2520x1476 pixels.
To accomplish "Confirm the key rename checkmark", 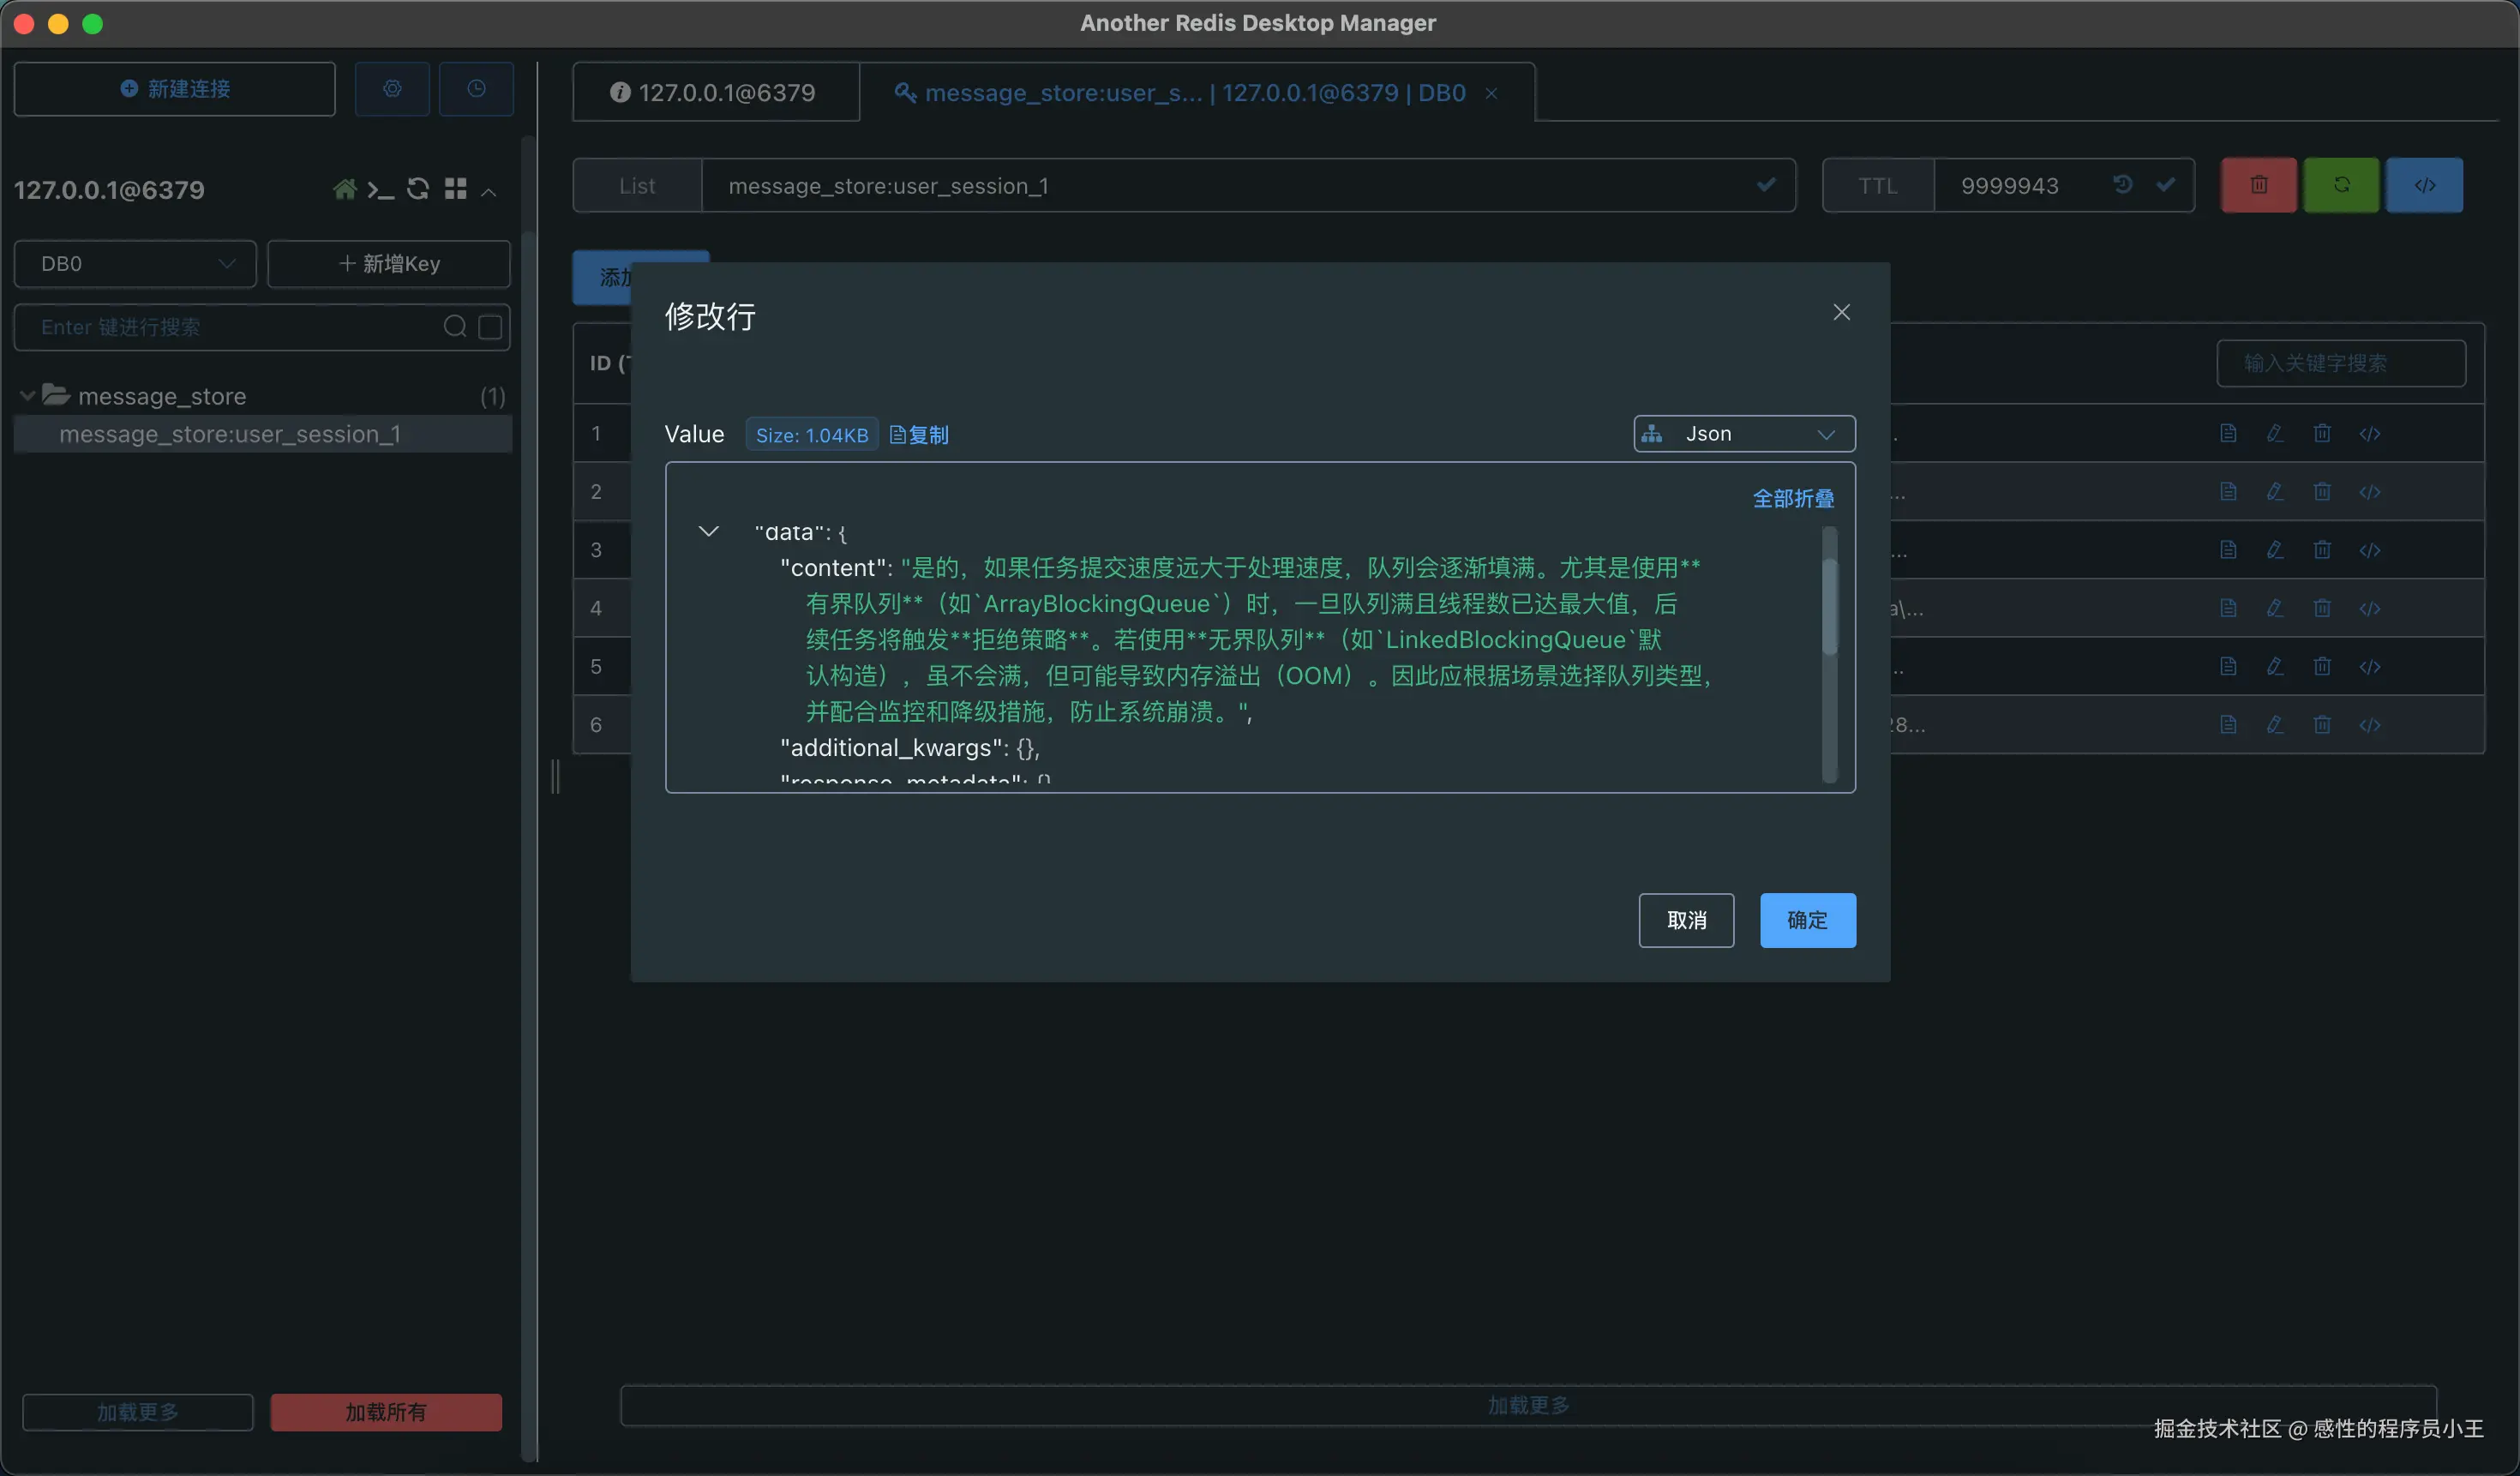I will pyautogui.click(x=1766, y=185).
